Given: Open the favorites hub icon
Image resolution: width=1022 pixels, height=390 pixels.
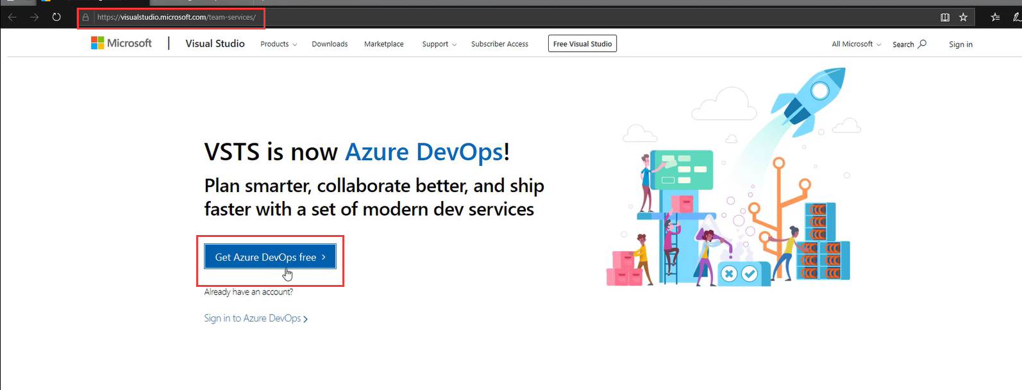Looking at the screenshot, I should (x=995, y=17).
